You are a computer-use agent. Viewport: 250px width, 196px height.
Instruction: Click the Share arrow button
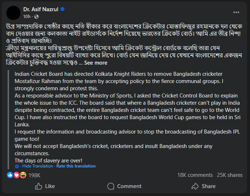203,186
